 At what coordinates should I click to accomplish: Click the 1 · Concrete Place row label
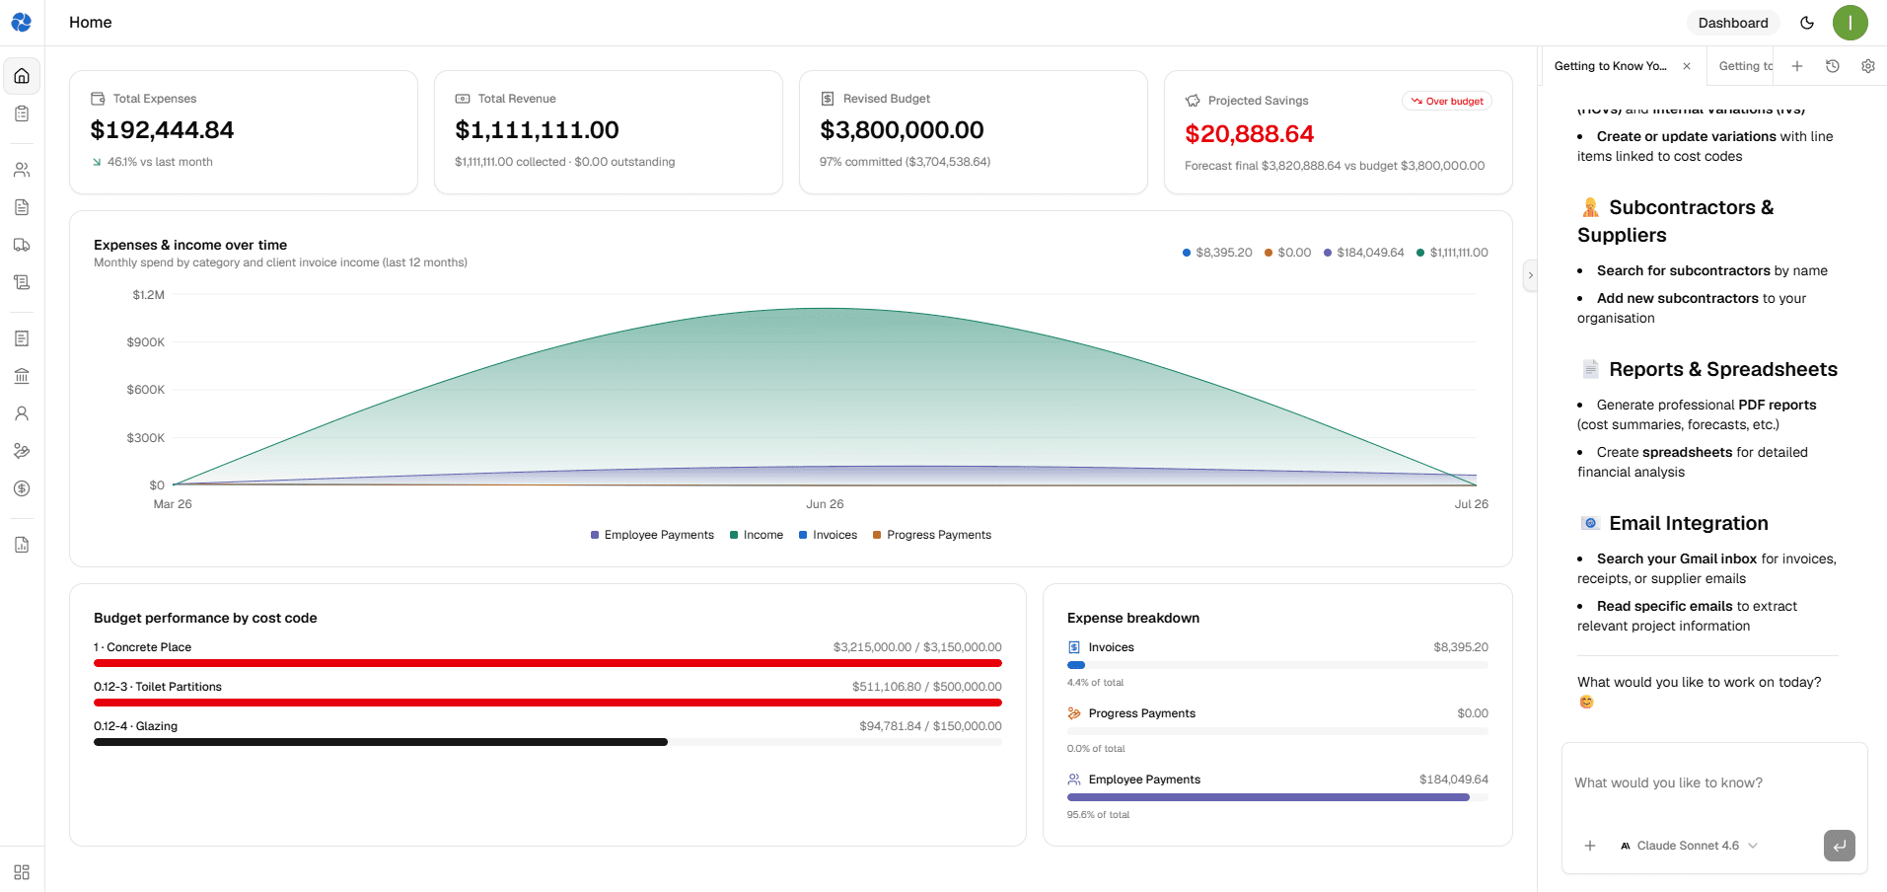point(143,647)
